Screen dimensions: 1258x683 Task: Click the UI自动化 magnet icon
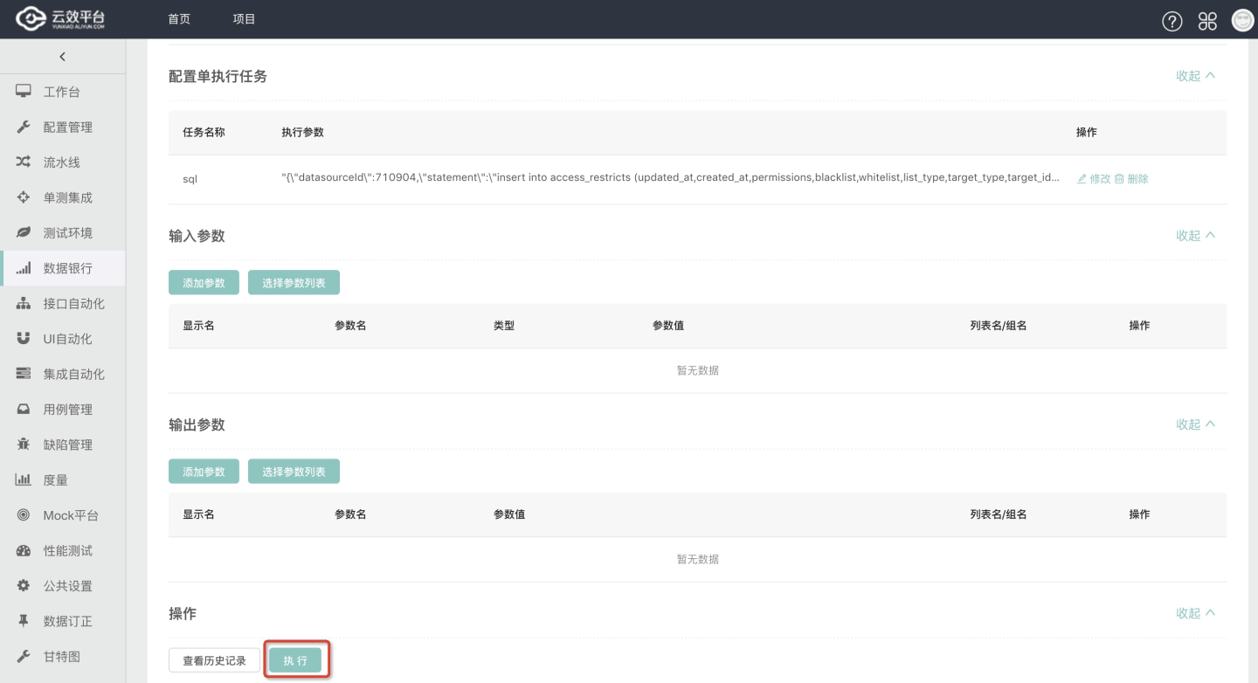[24, 338]
